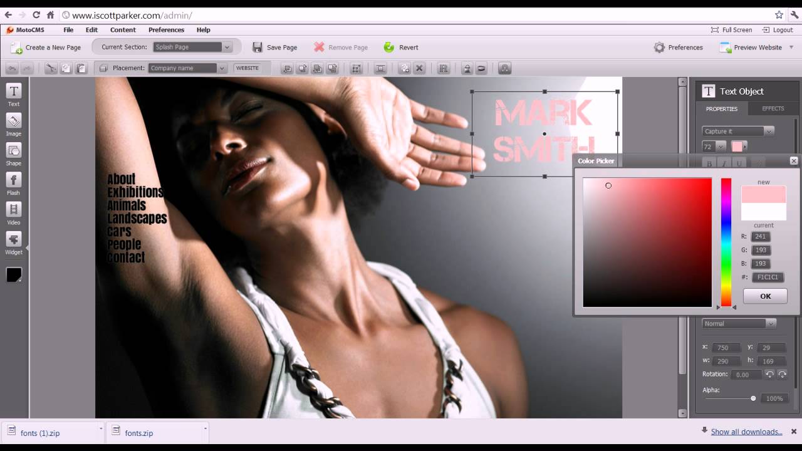Adjust the Alpha slider handle

pyautogui.click(x=753, y=398)
